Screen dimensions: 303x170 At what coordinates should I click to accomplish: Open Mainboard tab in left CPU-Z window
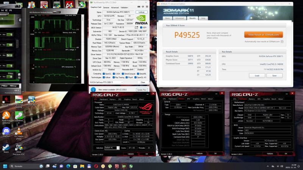(x=103, y=99)
